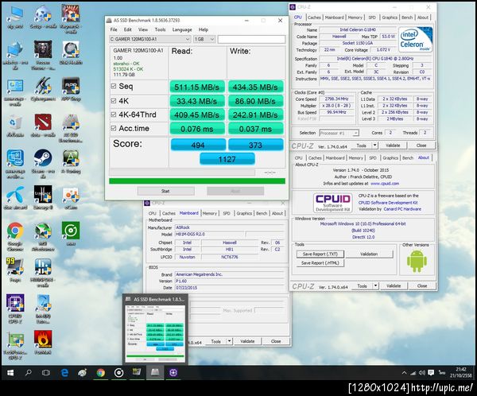Expand Tools arrow in CPU-Z Mainboard window
Screen dimensions: 477x396
(230, 341)
